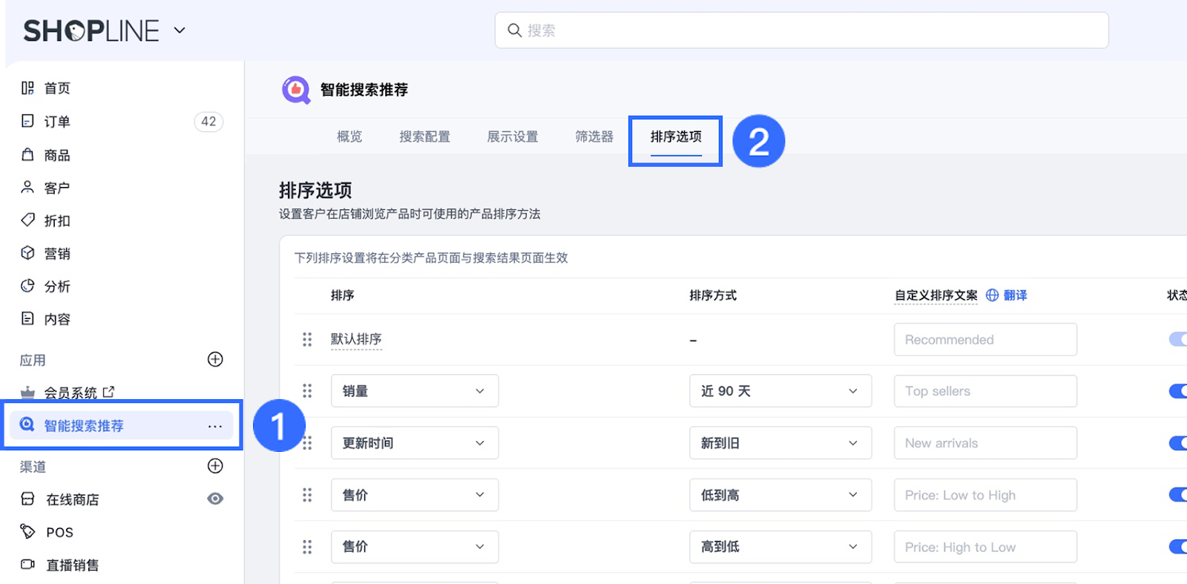Click the Price: Low to High field
Image resolution: width=1187 pixels, height=584 pixels.
tap(985, 495)
